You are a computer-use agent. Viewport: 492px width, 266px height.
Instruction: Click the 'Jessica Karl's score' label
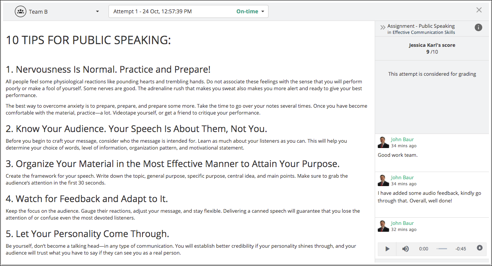432,45
